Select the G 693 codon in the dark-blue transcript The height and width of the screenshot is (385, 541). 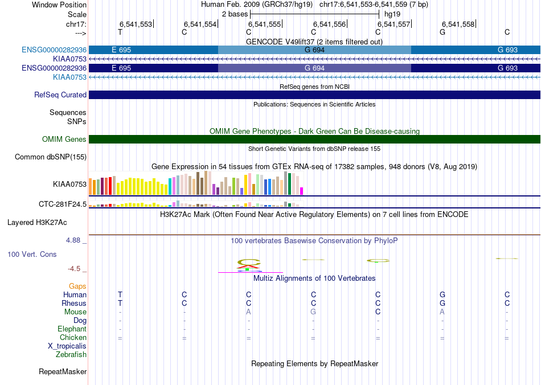pyautogui.click(x=476, y=68)
